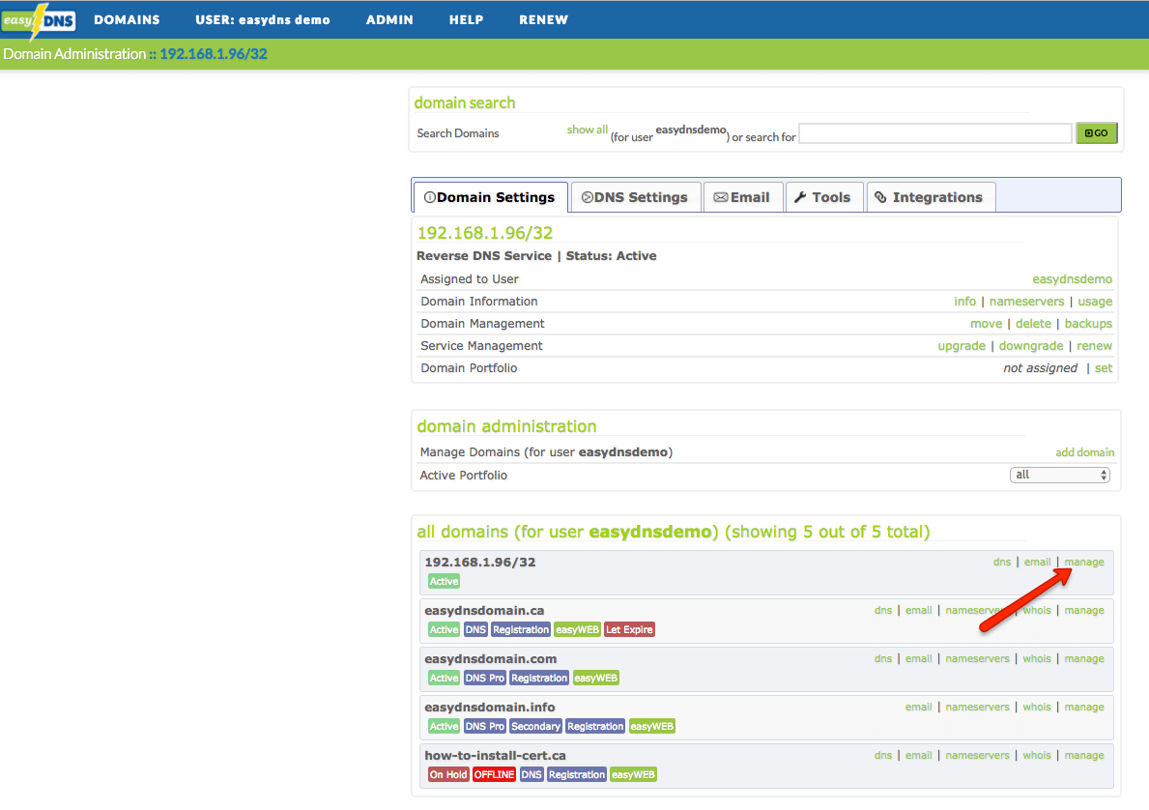Open the ADMIN menu
The width and height of the screenshot is (1149, 810).
coord(389,19)
